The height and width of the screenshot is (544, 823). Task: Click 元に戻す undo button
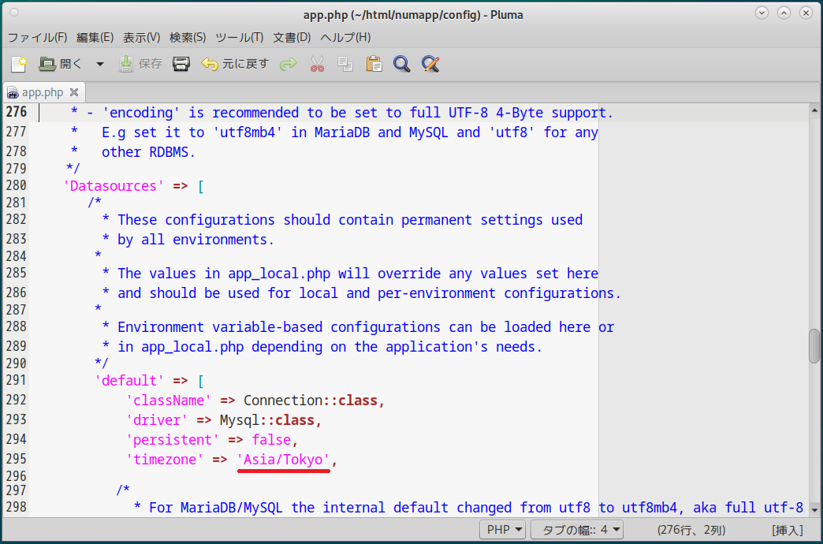(x=235, y=64)
